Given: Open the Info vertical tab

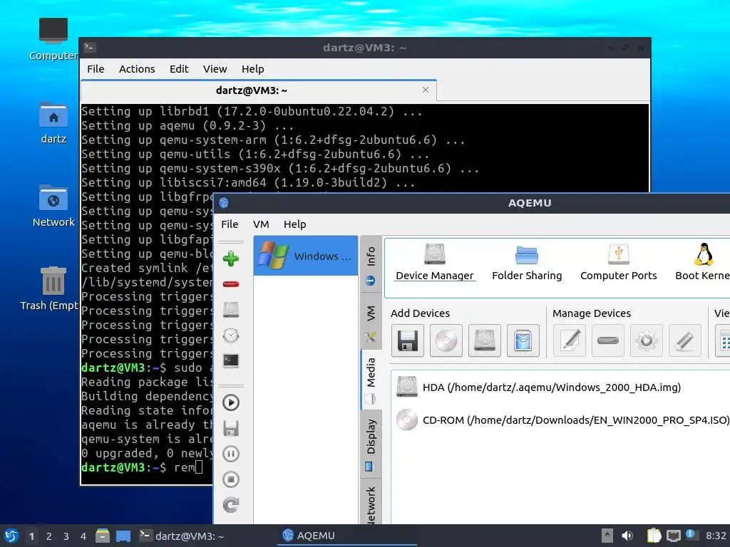Looking at the screenshot, I should click(x=371, y=265).
